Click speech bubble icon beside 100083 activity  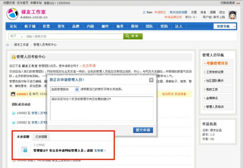point(14,113)
